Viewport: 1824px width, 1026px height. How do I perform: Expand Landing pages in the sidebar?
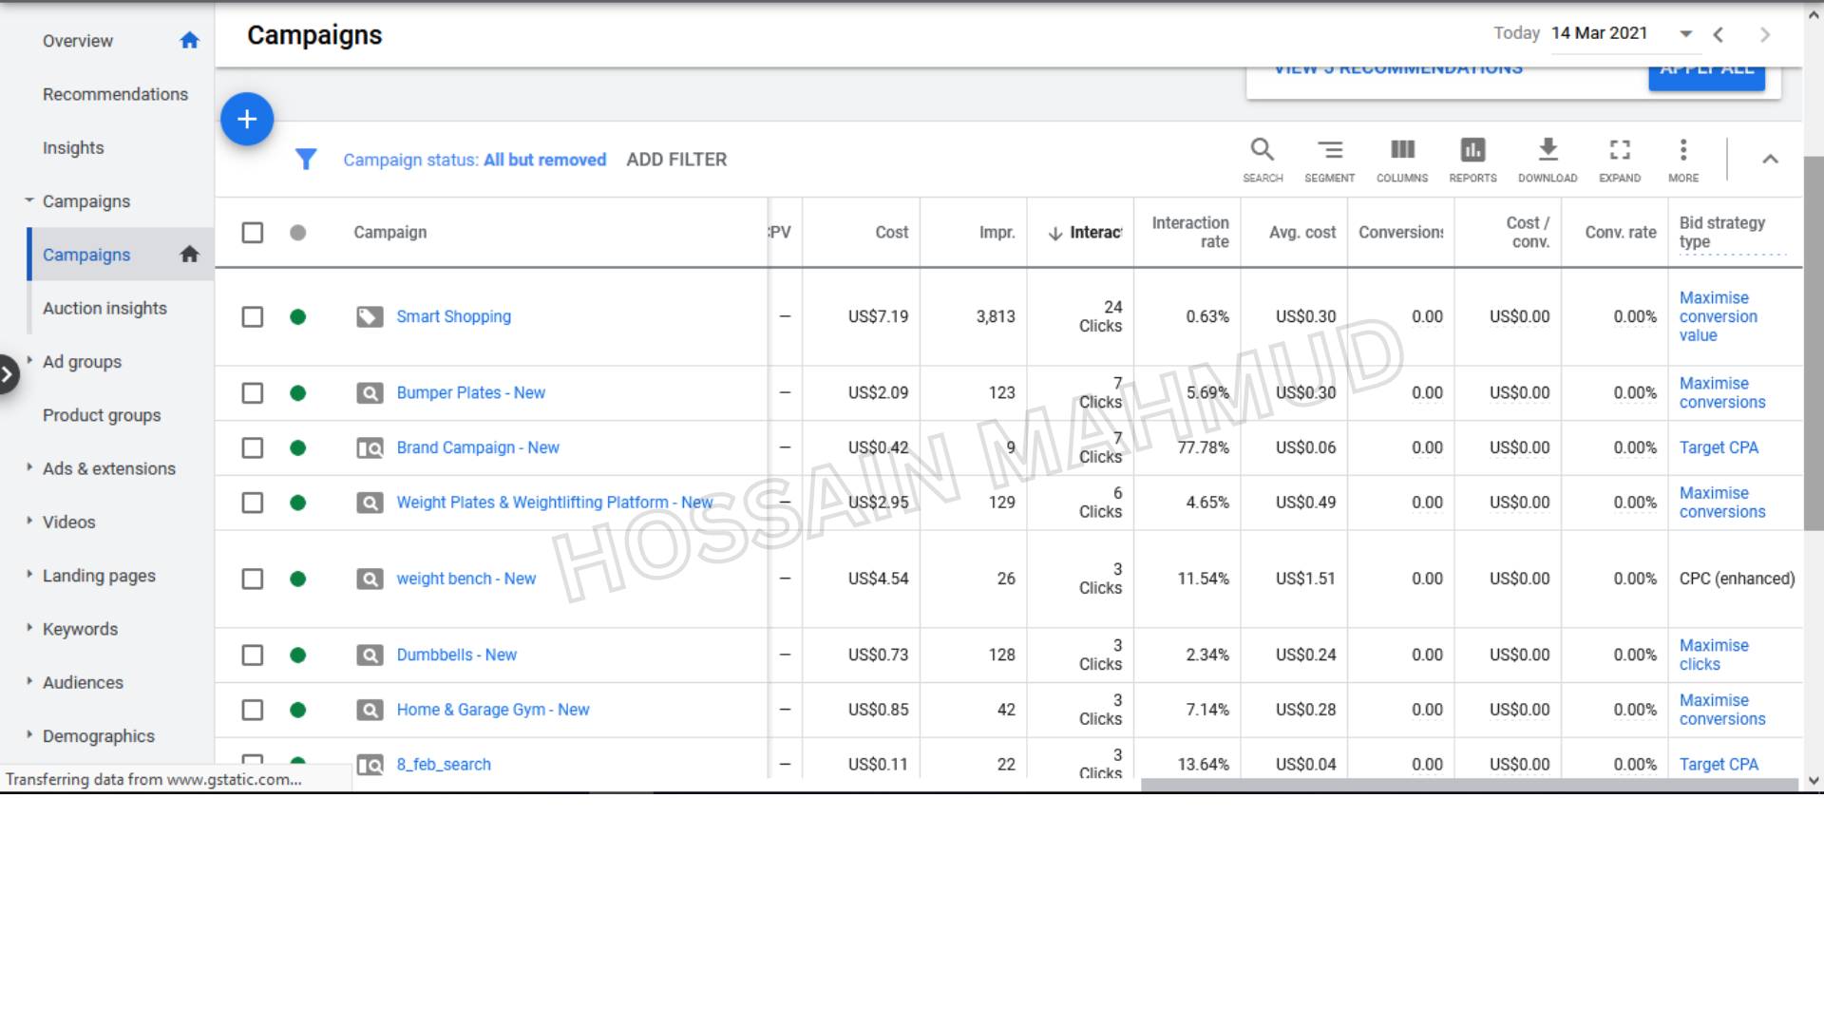(29, 574)
